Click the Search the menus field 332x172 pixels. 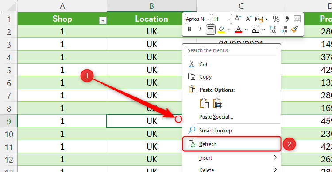click(x=232, y=51)
